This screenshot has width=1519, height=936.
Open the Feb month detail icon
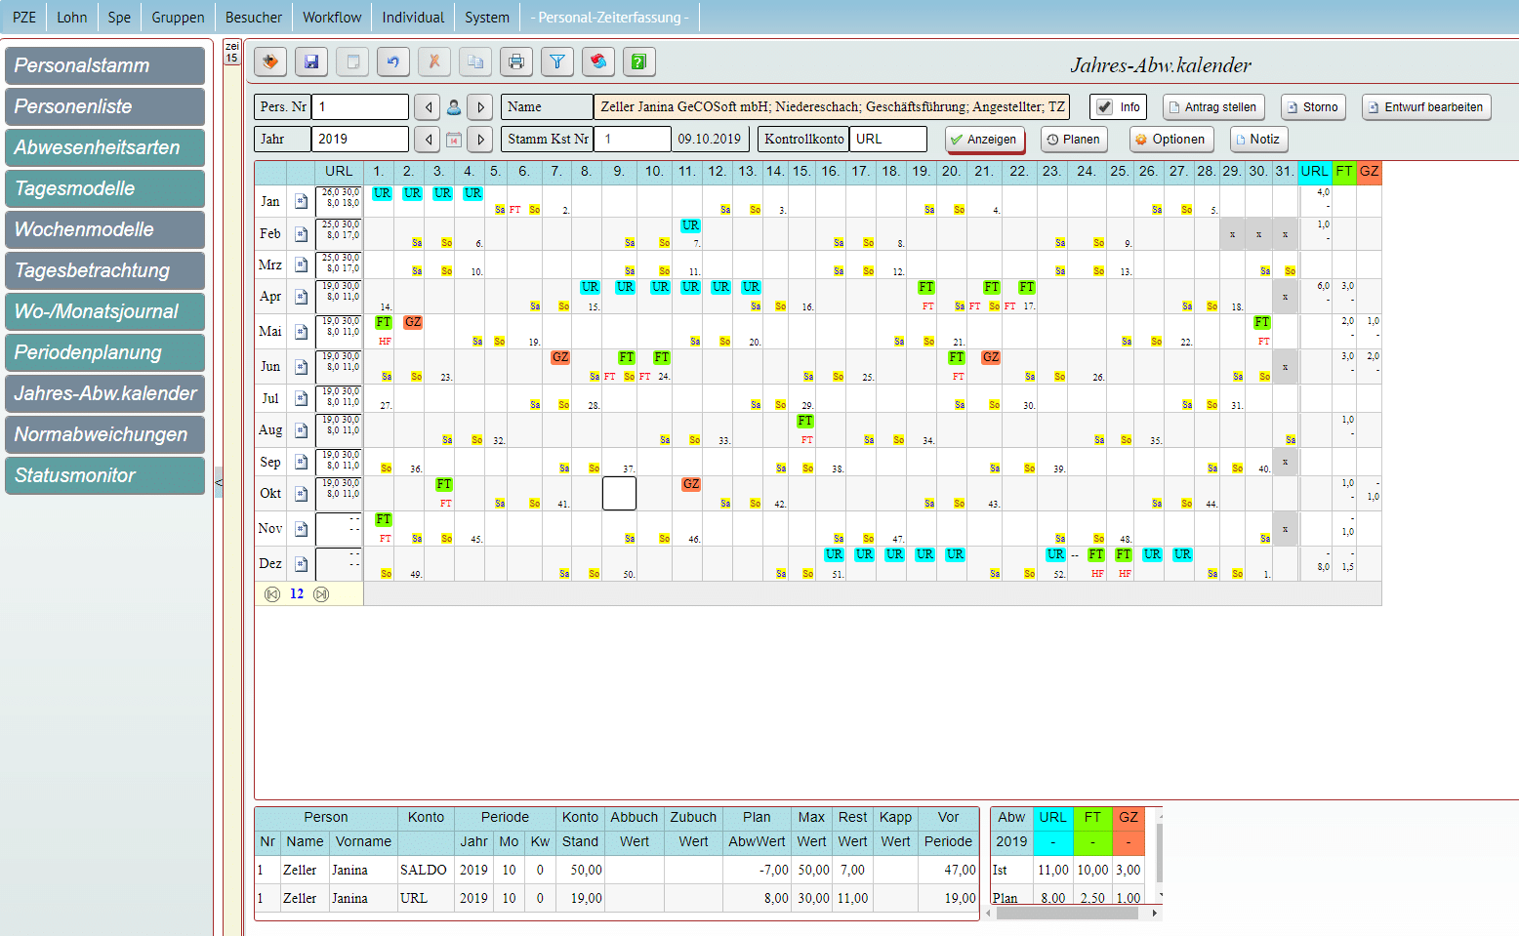pyautogui.click(x=301, y=234)
